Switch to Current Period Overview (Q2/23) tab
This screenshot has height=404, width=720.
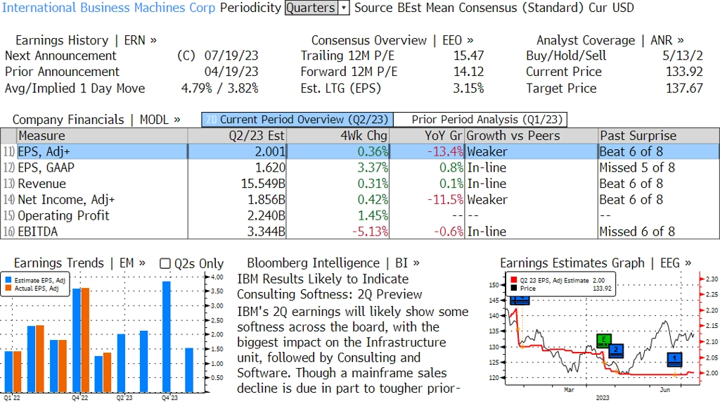(297, 120)
